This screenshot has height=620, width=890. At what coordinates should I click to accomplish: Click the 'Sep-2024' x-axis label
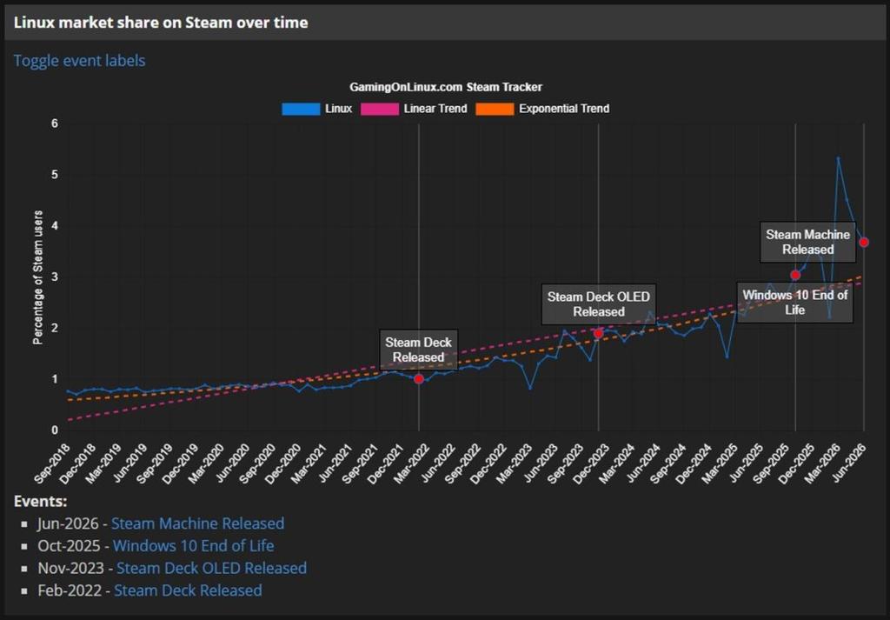(x=667, y=463)
